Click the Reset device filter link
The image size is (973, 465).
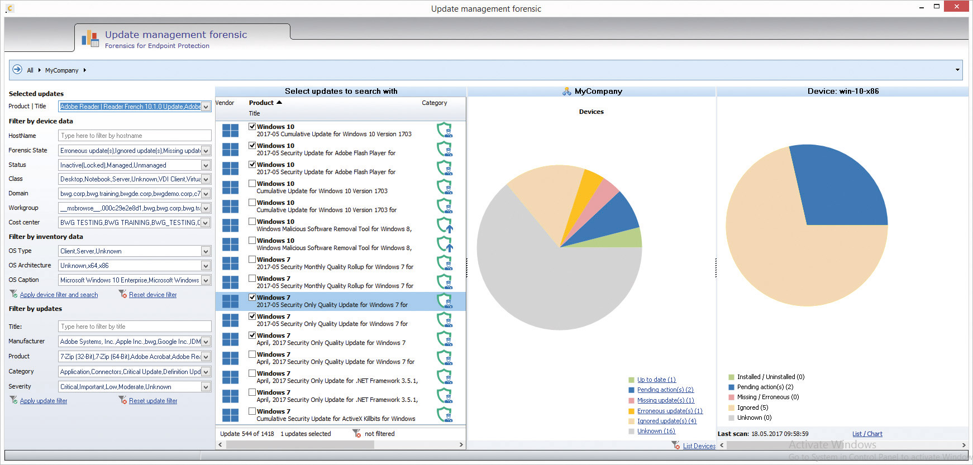tap(152, 295)
